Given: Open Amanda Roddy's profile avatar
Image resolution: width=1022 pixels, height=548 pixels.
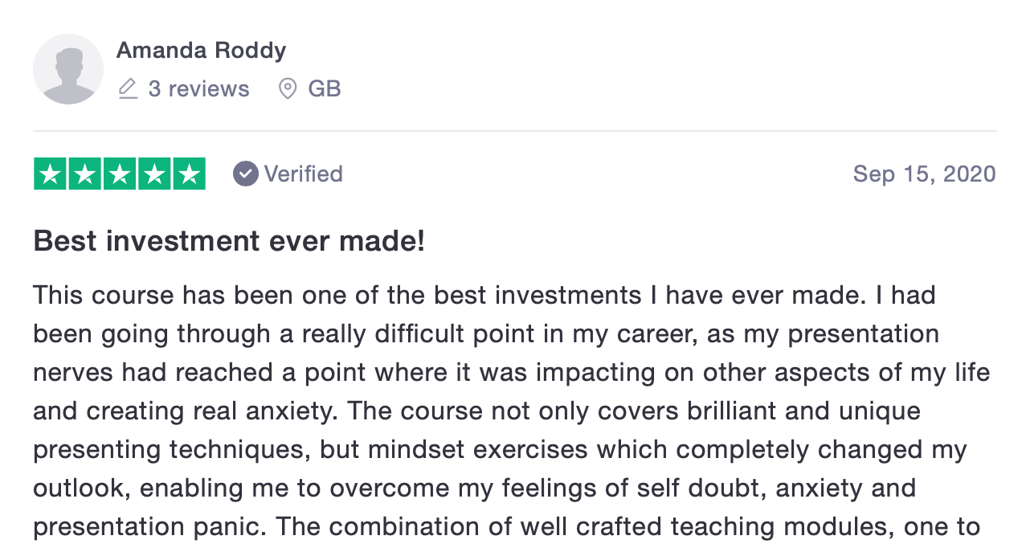Looking at the screenshot, I should tap(68, 69).
